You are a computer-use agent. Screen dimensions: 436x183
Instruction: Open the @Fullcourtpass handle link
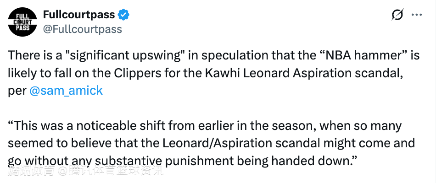tap(82, 29)
